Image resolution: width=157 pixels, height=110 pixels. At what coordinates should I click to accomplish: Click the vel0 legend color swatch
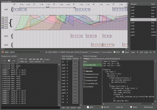(3, 17)
